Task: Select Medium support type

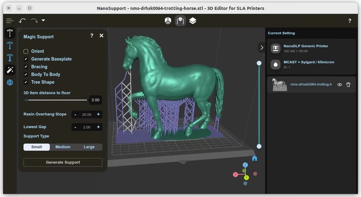Action: point(63,147)
